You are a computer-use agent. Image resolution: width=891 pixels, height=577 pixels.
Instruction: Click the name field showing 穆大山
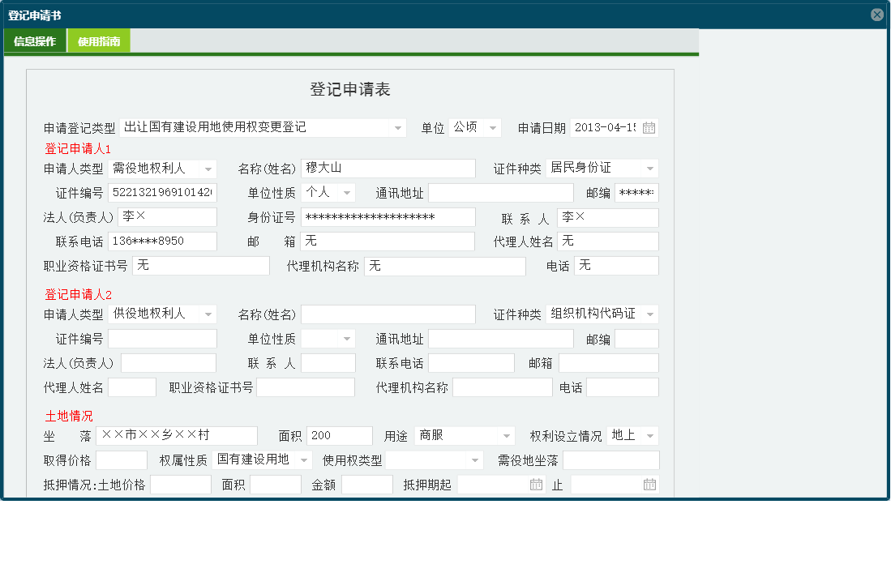coord(388,168)
